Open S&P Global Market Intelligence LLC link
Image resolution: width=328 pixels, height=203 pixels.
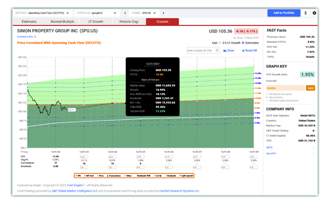[x=75, y=191]
